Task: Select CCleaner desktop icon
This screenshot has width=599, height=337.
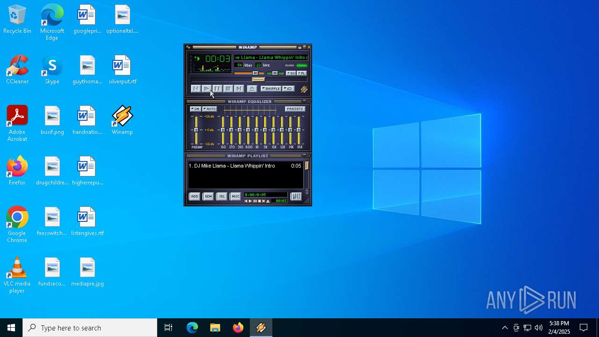Action: (x=17, y=70)
